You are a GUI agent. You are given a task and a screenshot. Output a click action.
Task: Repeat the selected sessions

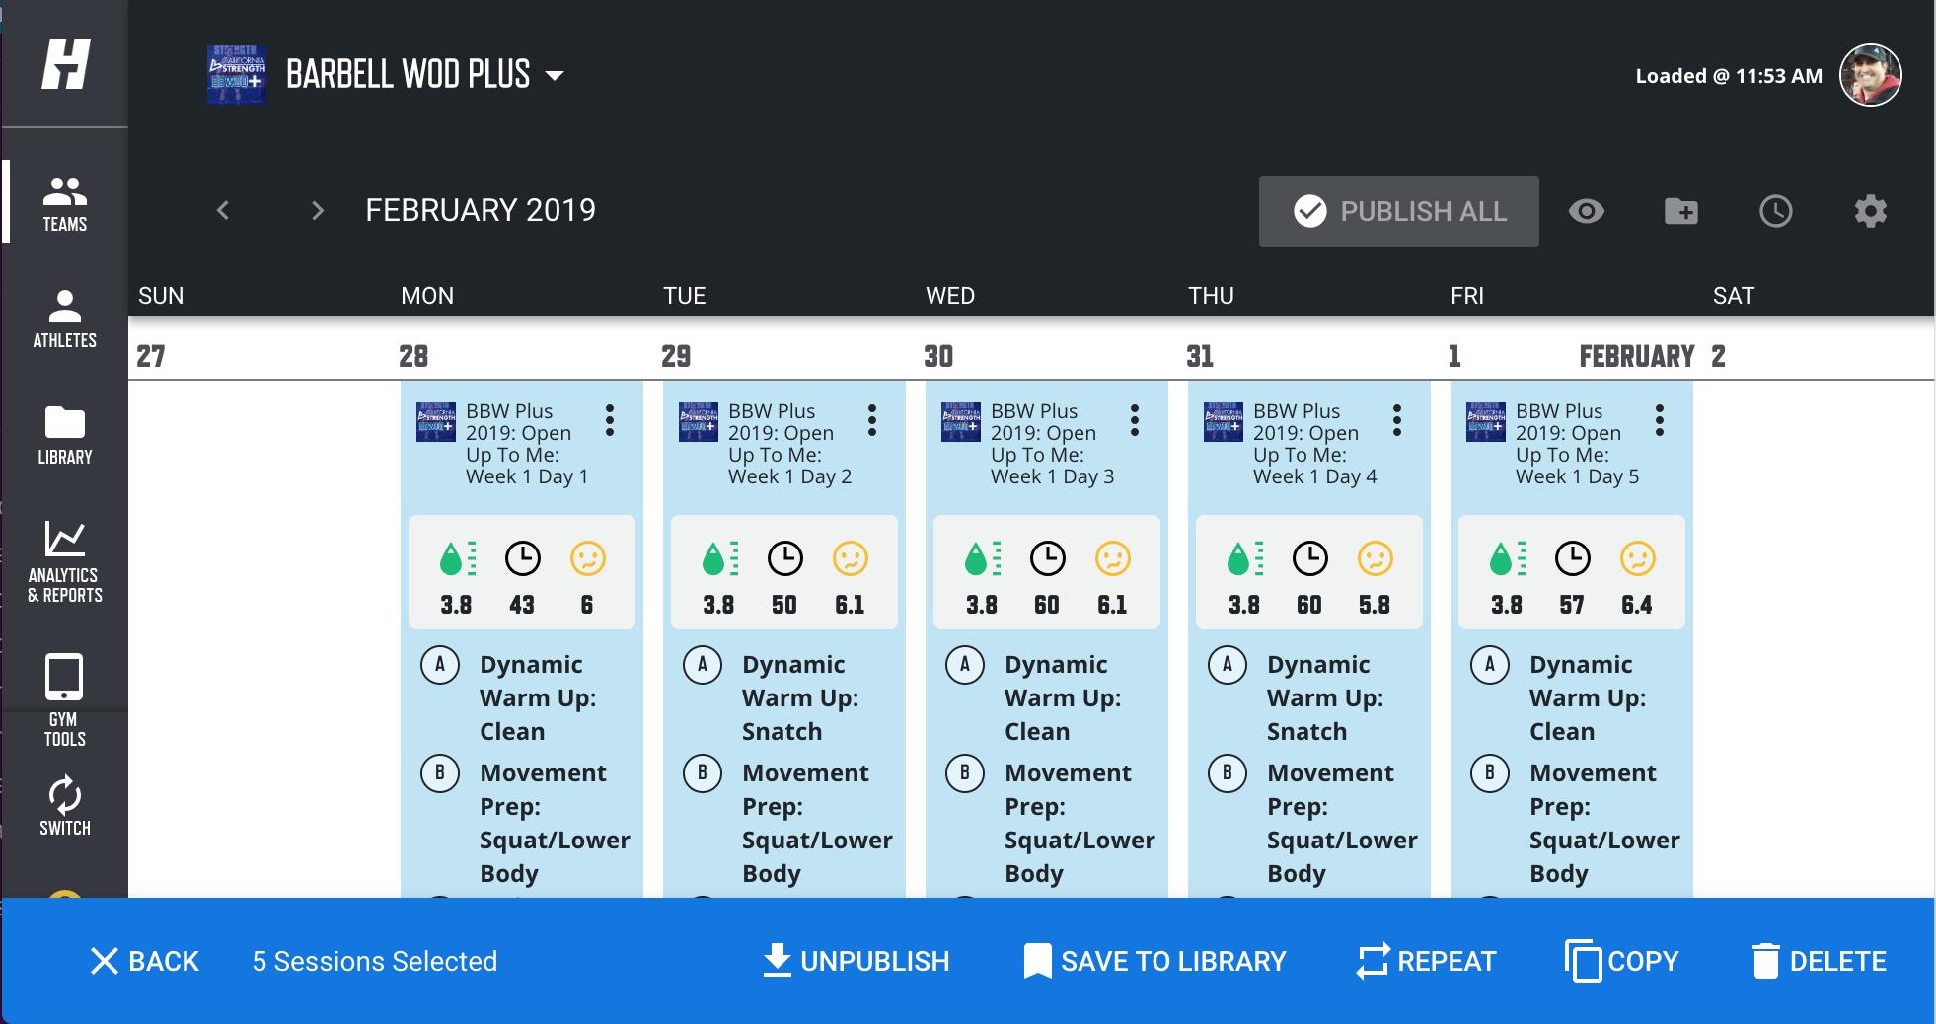coord(1427,961)
